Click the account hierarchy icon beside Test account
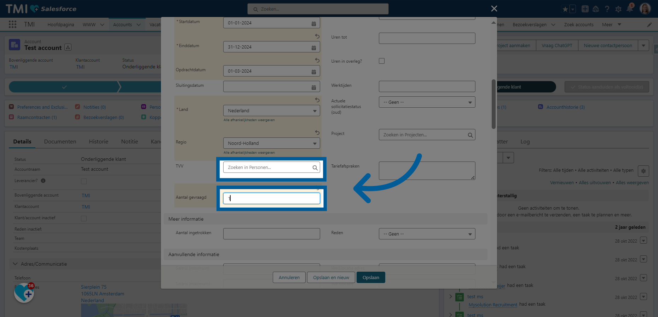Image resolution: width=658 pixels, height=317 pixels. point(68,47)
